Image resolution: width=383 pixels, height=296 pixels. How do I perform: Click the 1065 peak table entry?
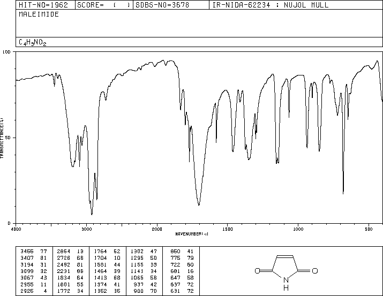pyautogui.click(x=144, y=278)
